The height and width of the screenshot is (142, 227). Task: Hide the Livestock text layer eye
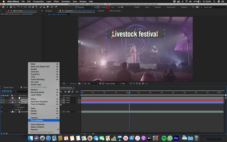click(2, 100)
